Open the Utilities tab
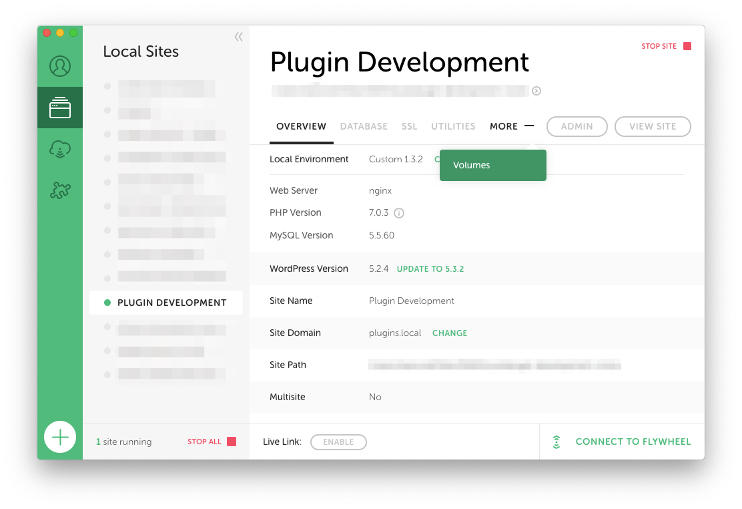 tap(453, 126)
